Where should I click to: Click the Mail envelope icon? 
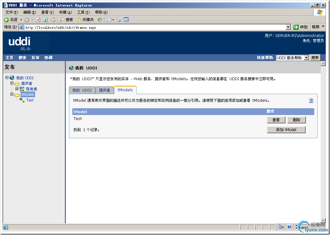[109, 20]
